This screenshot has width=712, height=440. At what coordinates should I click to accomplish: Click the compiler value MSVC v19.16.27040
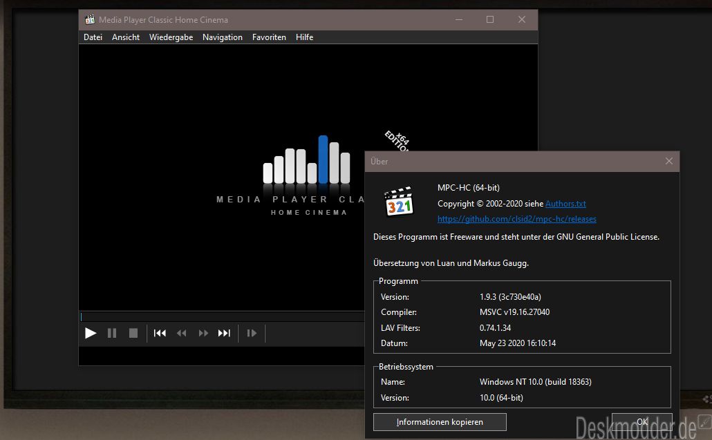(514, 312)
